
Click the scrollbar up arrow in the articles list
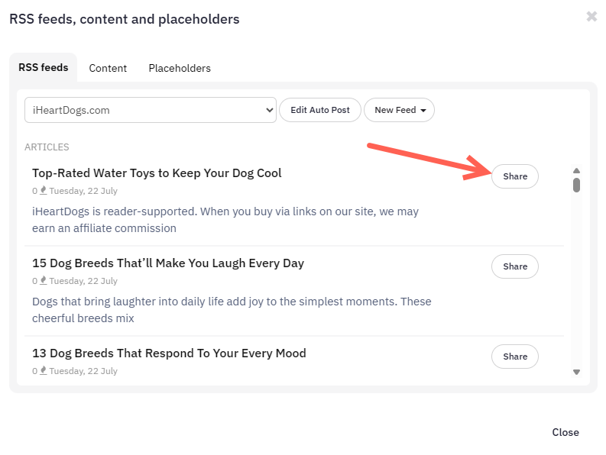point(576,170)
